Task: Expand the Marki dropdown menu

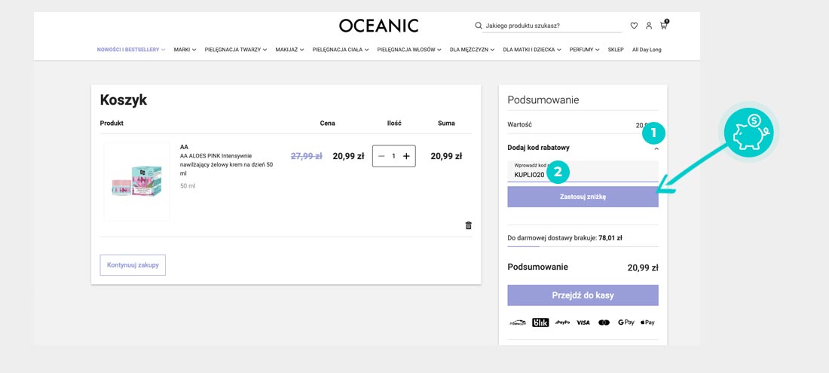Action: coord(185,50)
